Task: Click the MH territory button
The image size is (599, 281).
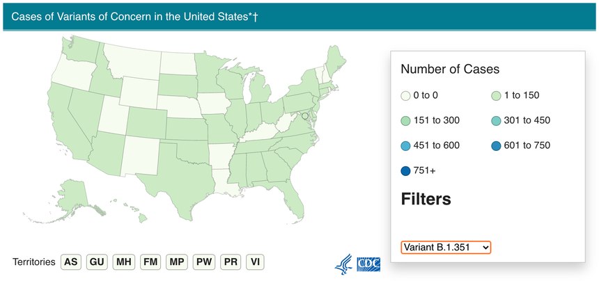Action: pyautogui.click(x=124, y=262)
